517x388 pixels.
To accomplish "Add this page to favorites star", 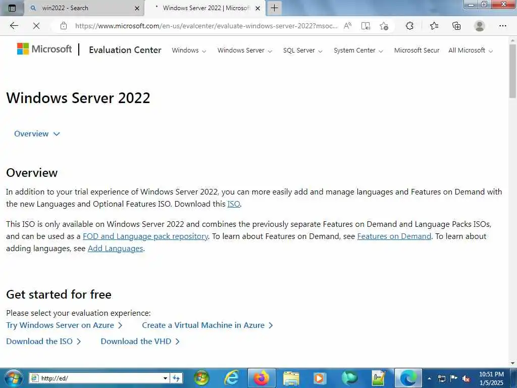I will point(384,26).
